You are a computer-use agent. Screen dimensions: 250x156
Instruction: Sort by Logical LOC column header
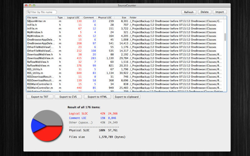coord(73,17)
